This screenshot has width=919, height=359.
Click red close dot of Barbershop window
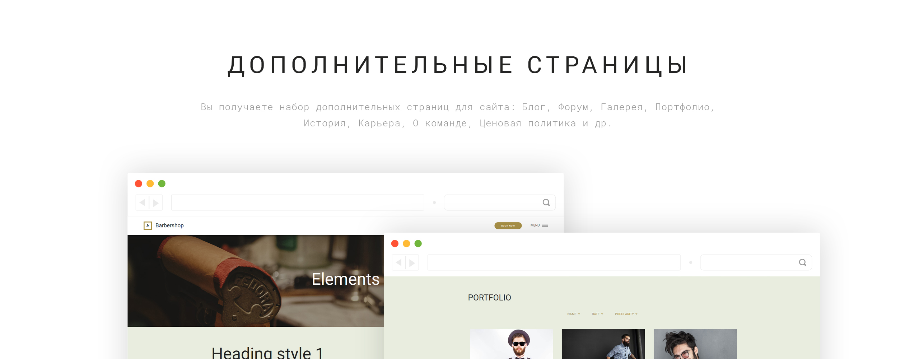[139, 183]
